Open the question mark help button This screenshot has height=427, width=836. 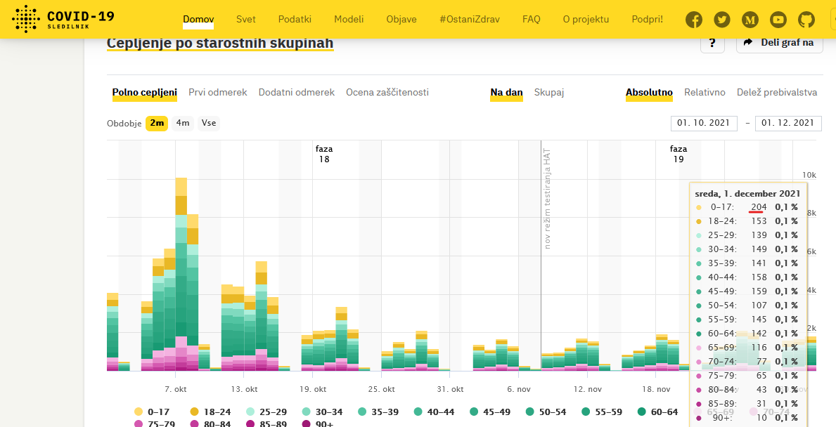pyautogui.click(x=712, y=43)
